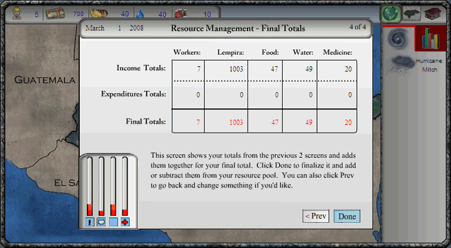The image size is (451, 248).
Task: Click the Final Totals Lempira value in red
Action: pyautogui.click(x=236, y=122)
